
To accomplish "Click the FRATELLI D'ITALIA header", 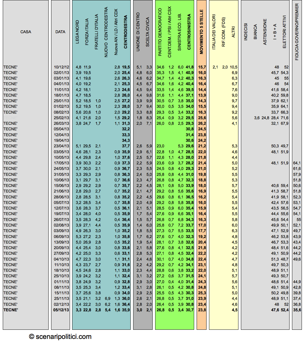I will tap(96, 32).
